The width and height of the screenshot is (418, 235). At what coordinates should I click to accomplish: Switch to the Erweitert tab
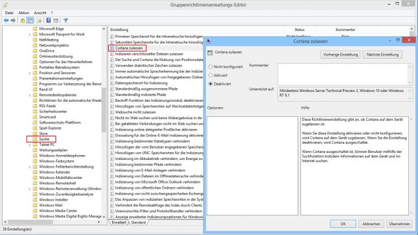point(119,222)
